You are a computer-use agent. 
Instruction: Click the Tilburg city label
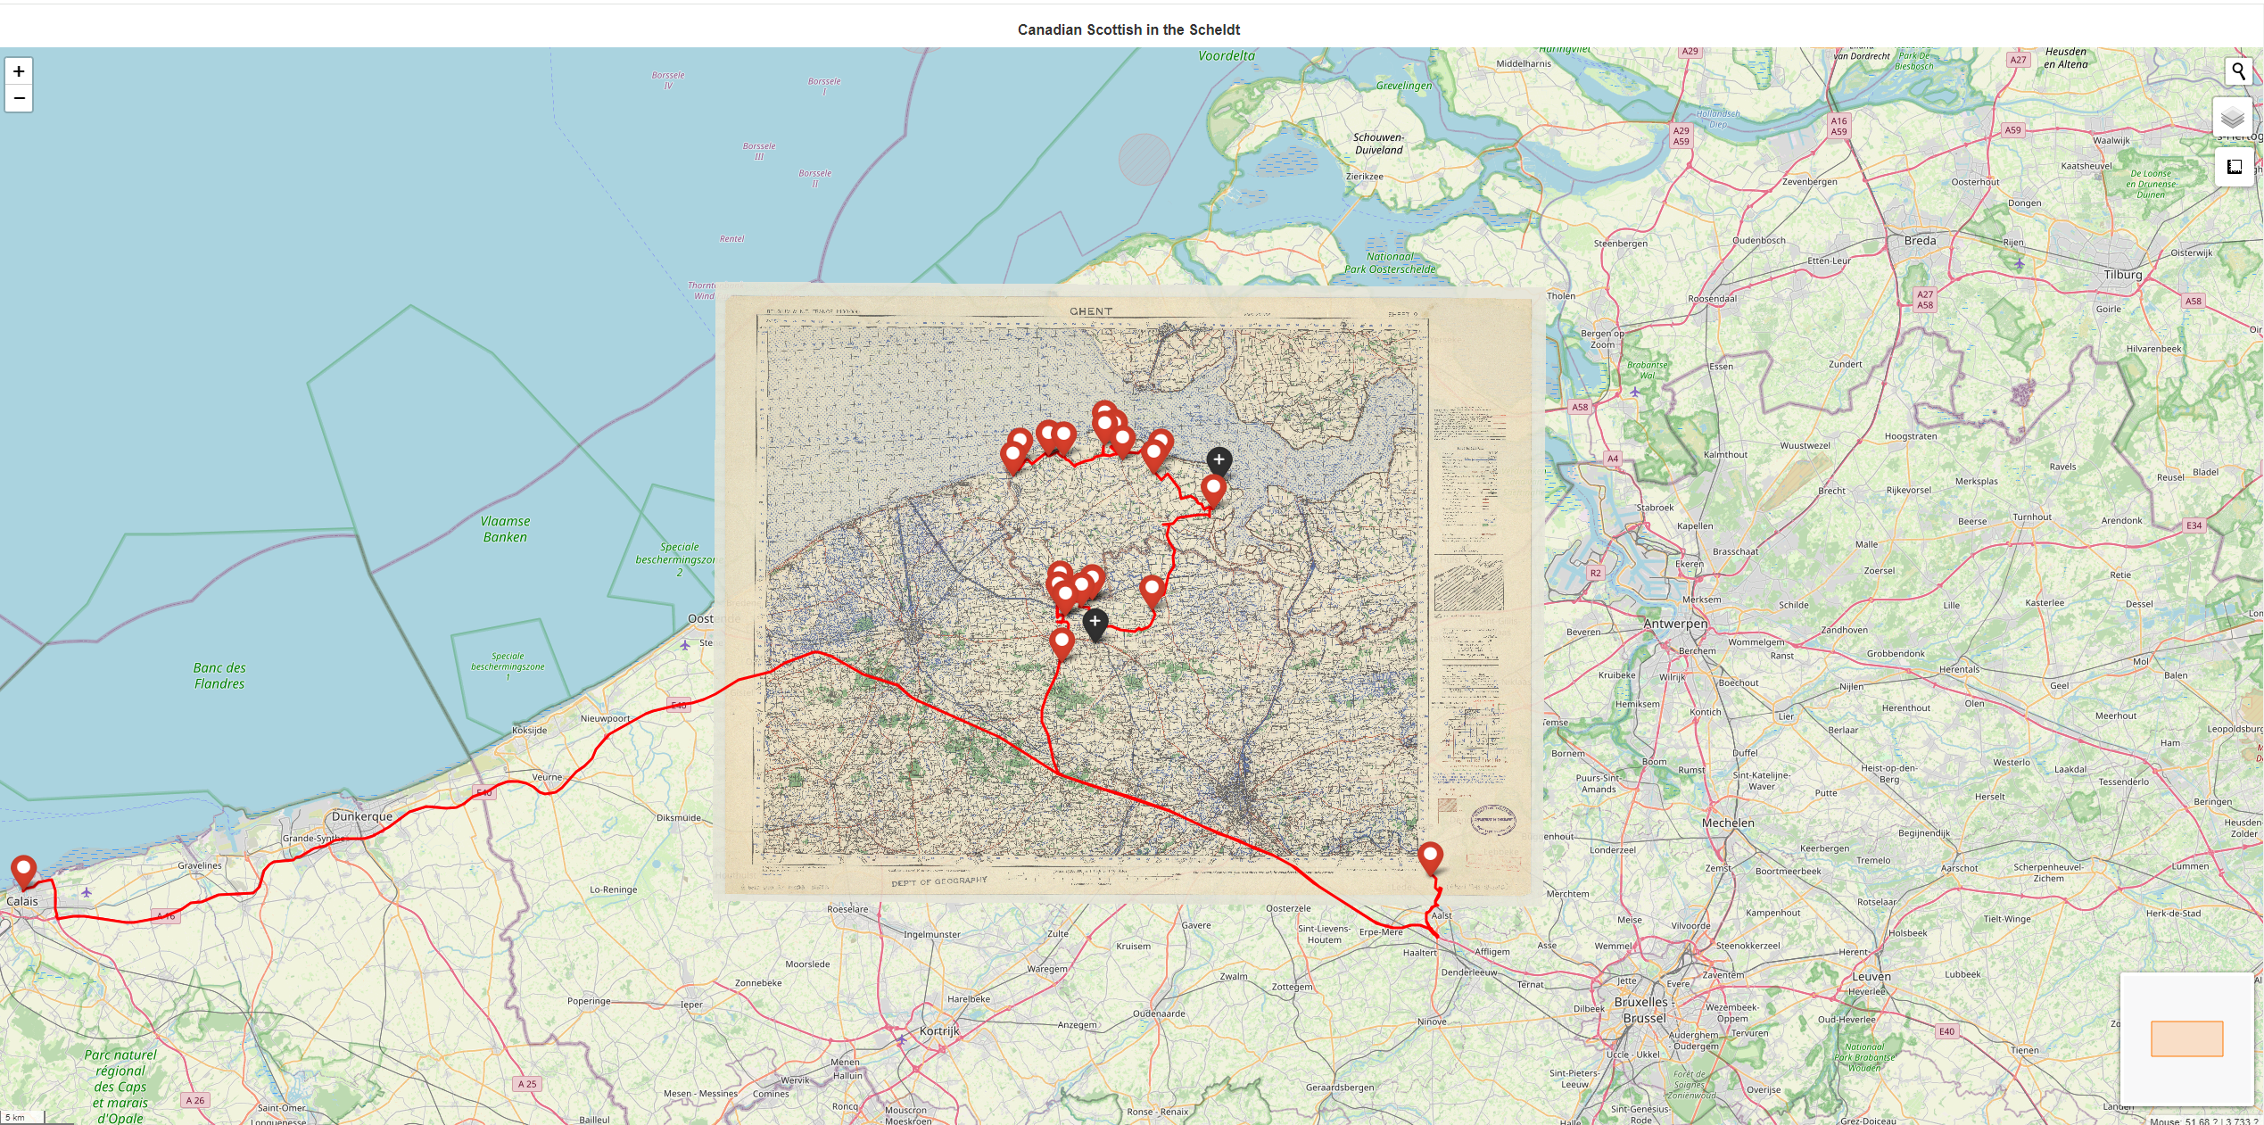pyautogui.click(x=2123, y=275)
